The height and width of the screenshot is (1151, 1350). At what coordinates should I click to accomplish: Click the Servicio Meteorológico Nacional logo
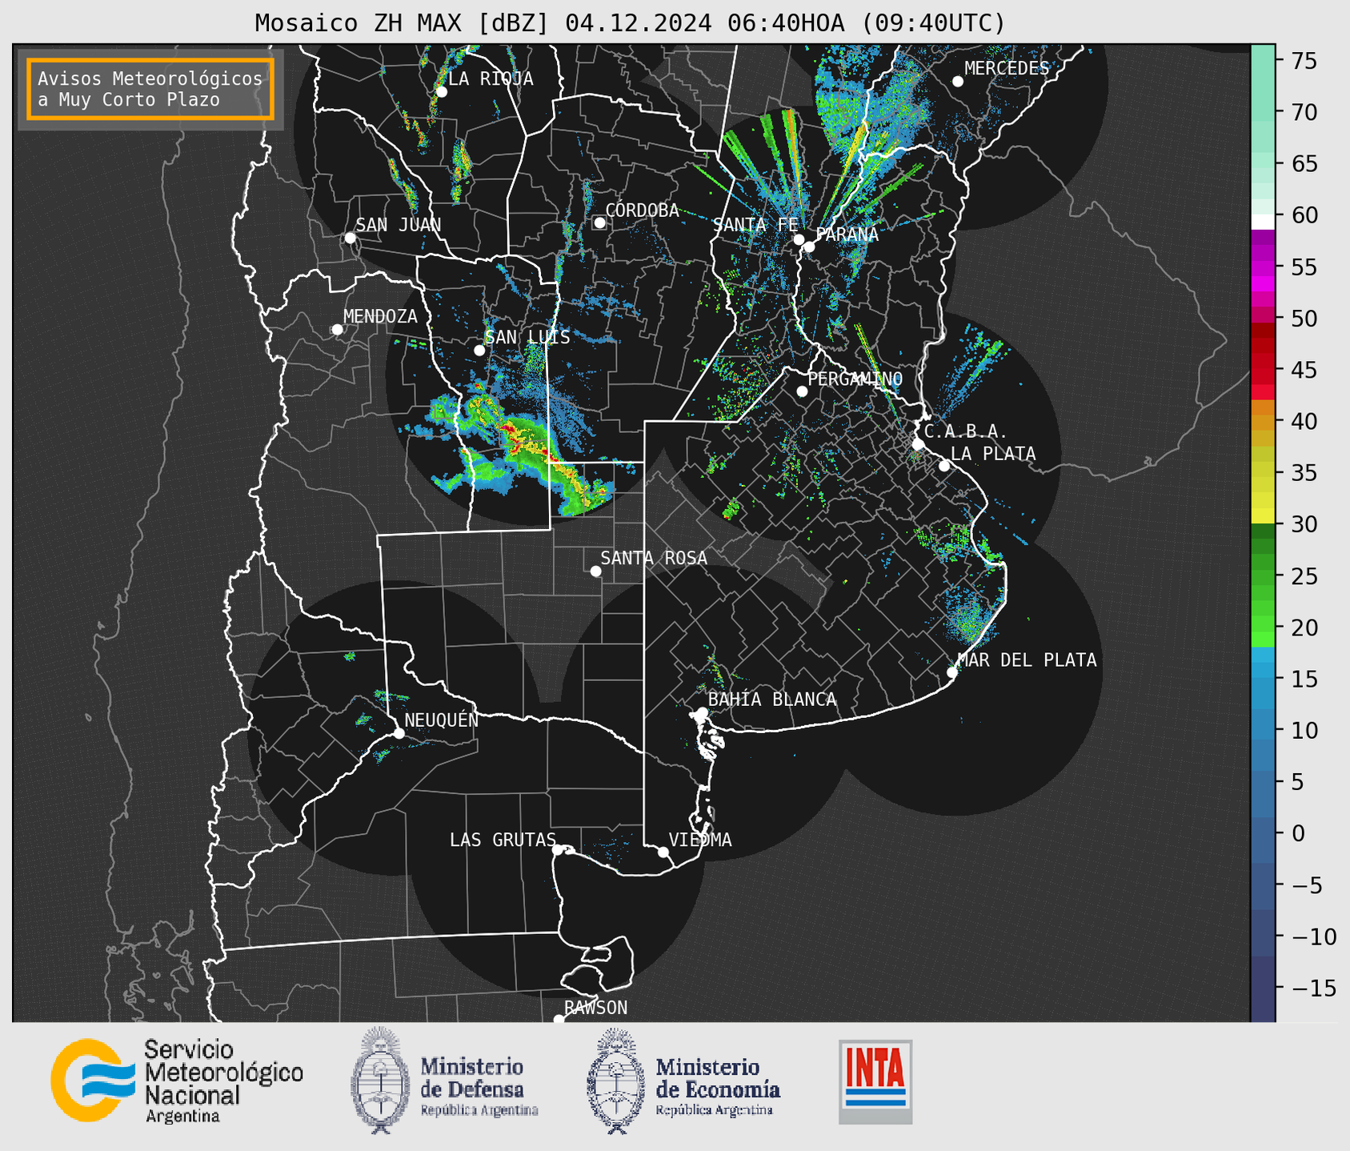click(177, 1081)
